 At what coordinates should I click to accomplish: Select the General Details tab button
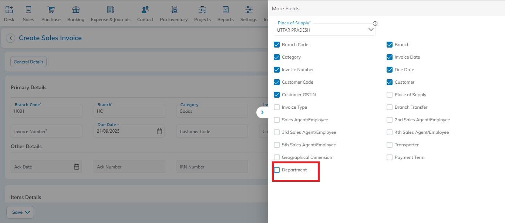(x=28, y=62)
